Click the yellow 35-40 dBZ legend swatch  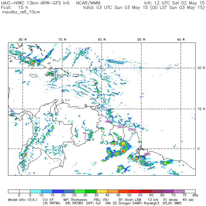point(102,191)
